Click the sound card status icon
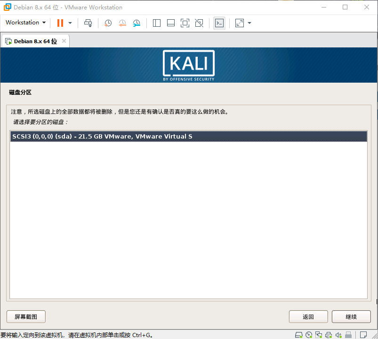This screenshot has height=339, width=378. [x=338, y=335]
